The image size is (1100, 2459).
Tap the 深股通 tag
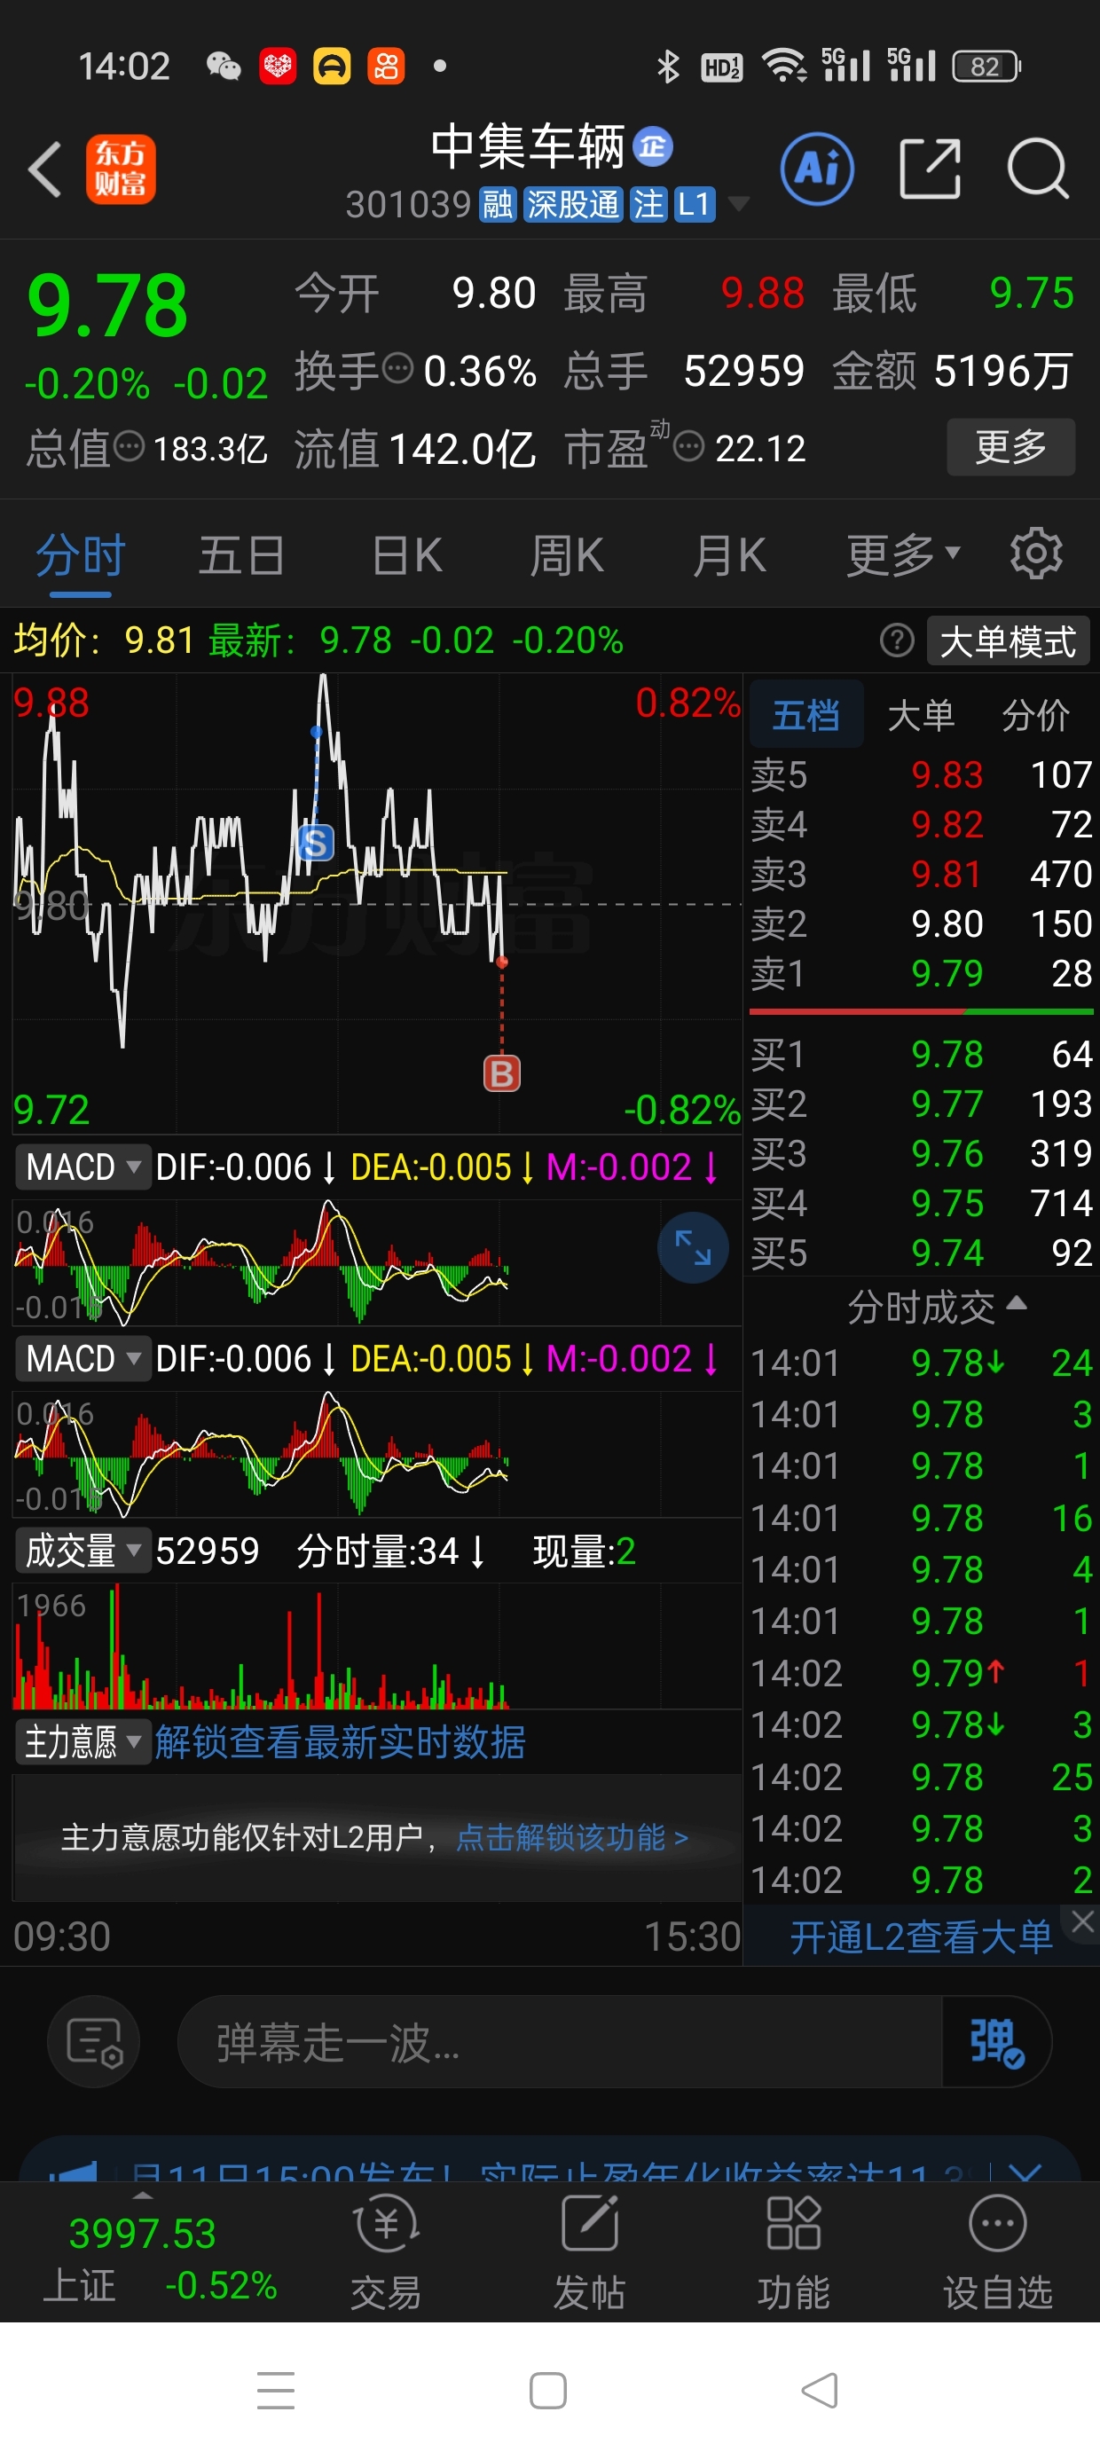tap(573, 203)
